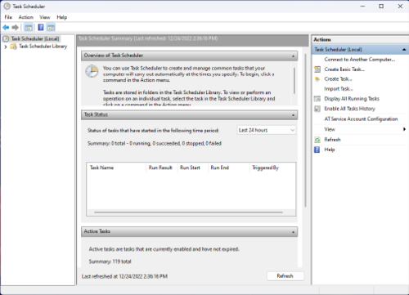Click the horizontal scrollbar under the task list

(x=188, y=212)
